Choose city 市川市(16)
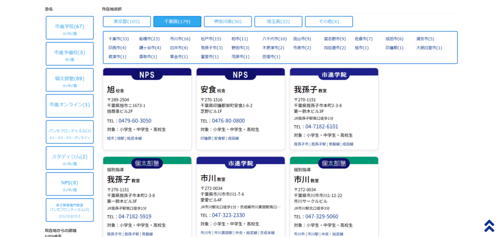Viewport: 499px width, 237px height. tap(180, 39)
